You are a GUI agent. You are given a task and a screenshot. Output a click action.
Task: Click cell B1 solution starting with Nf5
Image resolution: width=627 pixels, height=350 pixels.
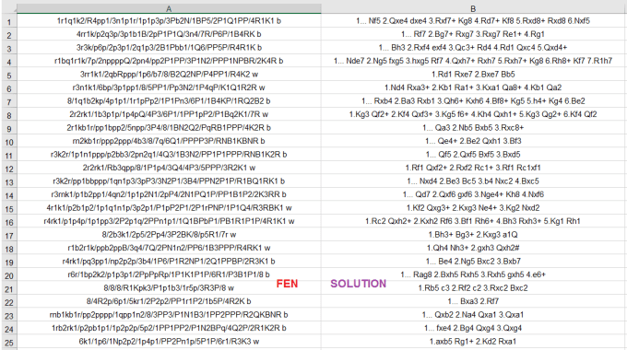(473, 21)
